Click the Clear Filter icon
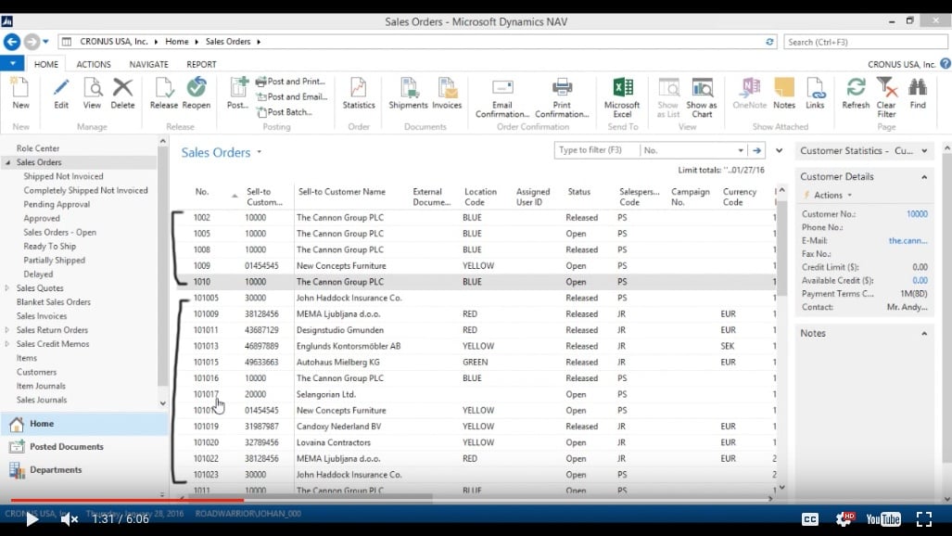The height and width of the screenshot is (536, 952). 886,89
